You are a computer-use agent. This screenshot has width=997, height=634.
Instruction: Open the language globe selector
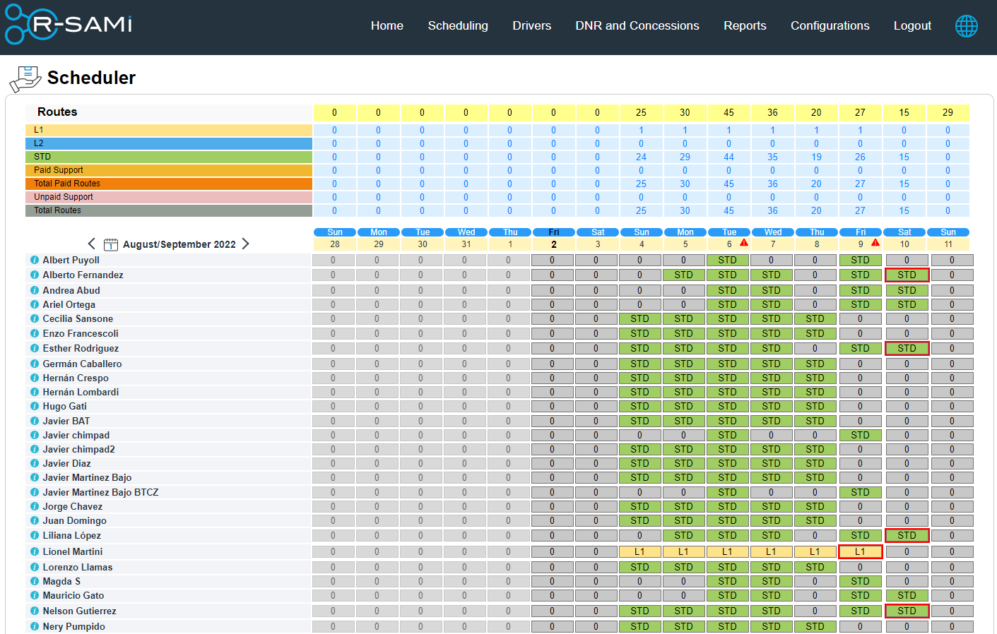tap(966, 25)
